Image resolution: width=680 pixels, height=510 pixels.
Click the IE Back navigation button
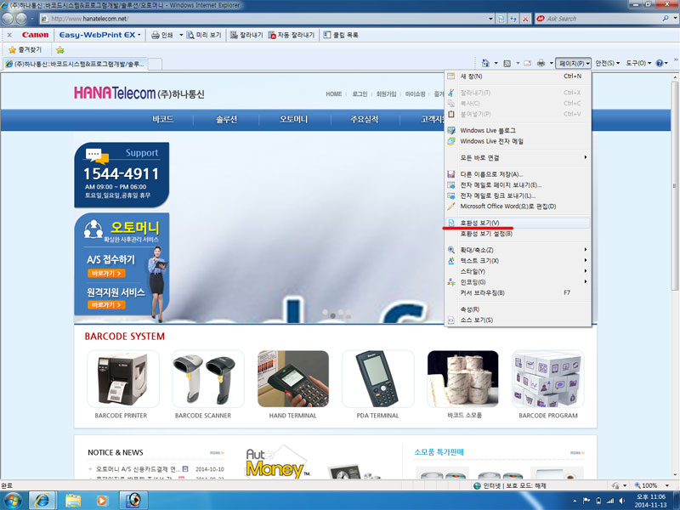tap(8, 19)
